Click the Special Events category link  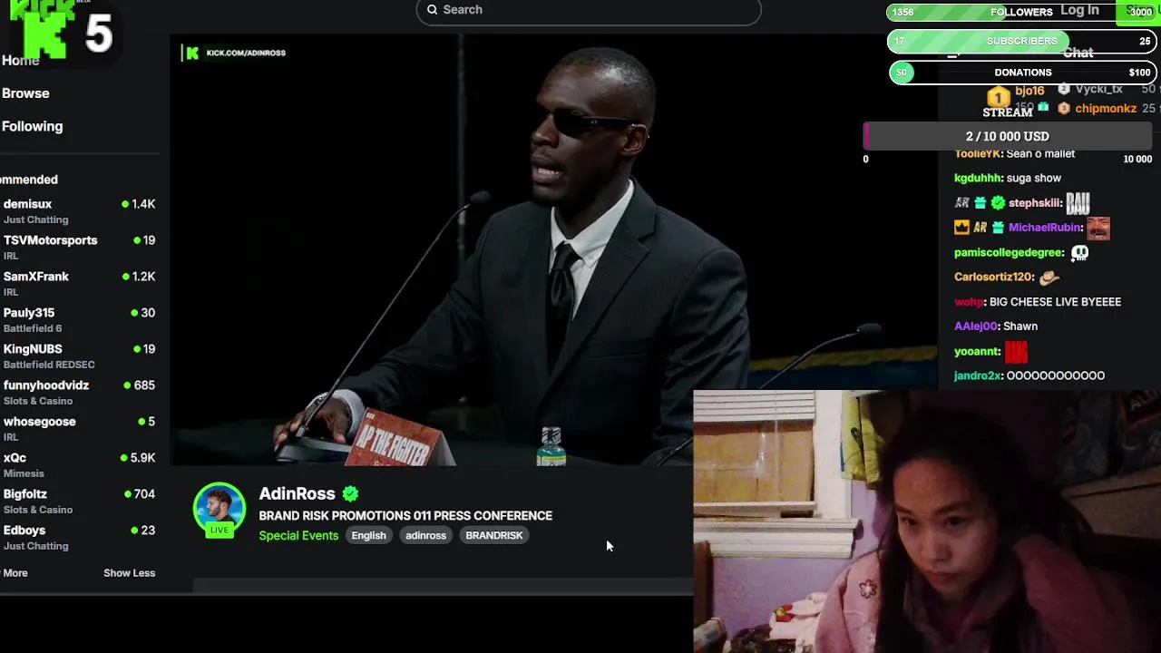(298, 535)
